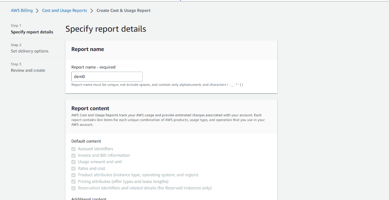Click the Report name section heading

click(88, 49)
